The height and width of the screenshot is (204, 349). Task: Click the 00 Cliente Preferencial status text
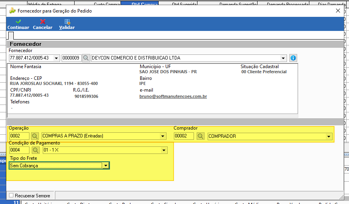click(x=264, y=72)
